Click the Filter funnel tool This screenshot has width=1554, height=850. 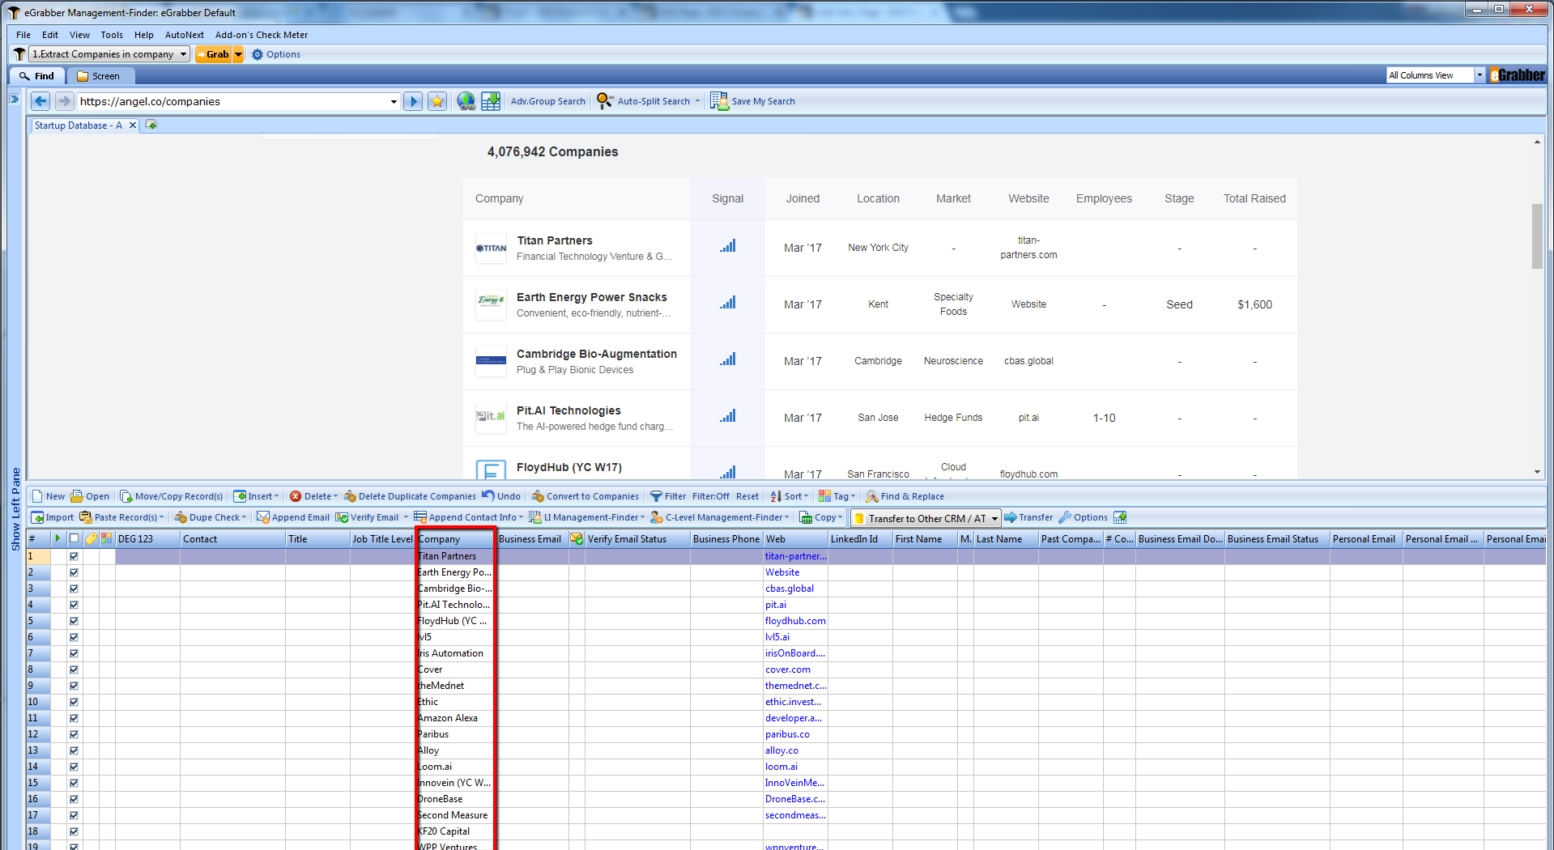[668, 496]
